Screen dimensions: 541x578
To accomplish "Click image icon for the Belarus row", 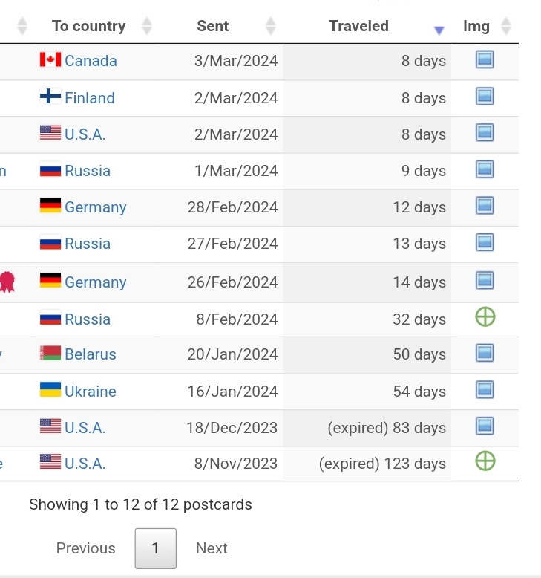I will point(485,353).
